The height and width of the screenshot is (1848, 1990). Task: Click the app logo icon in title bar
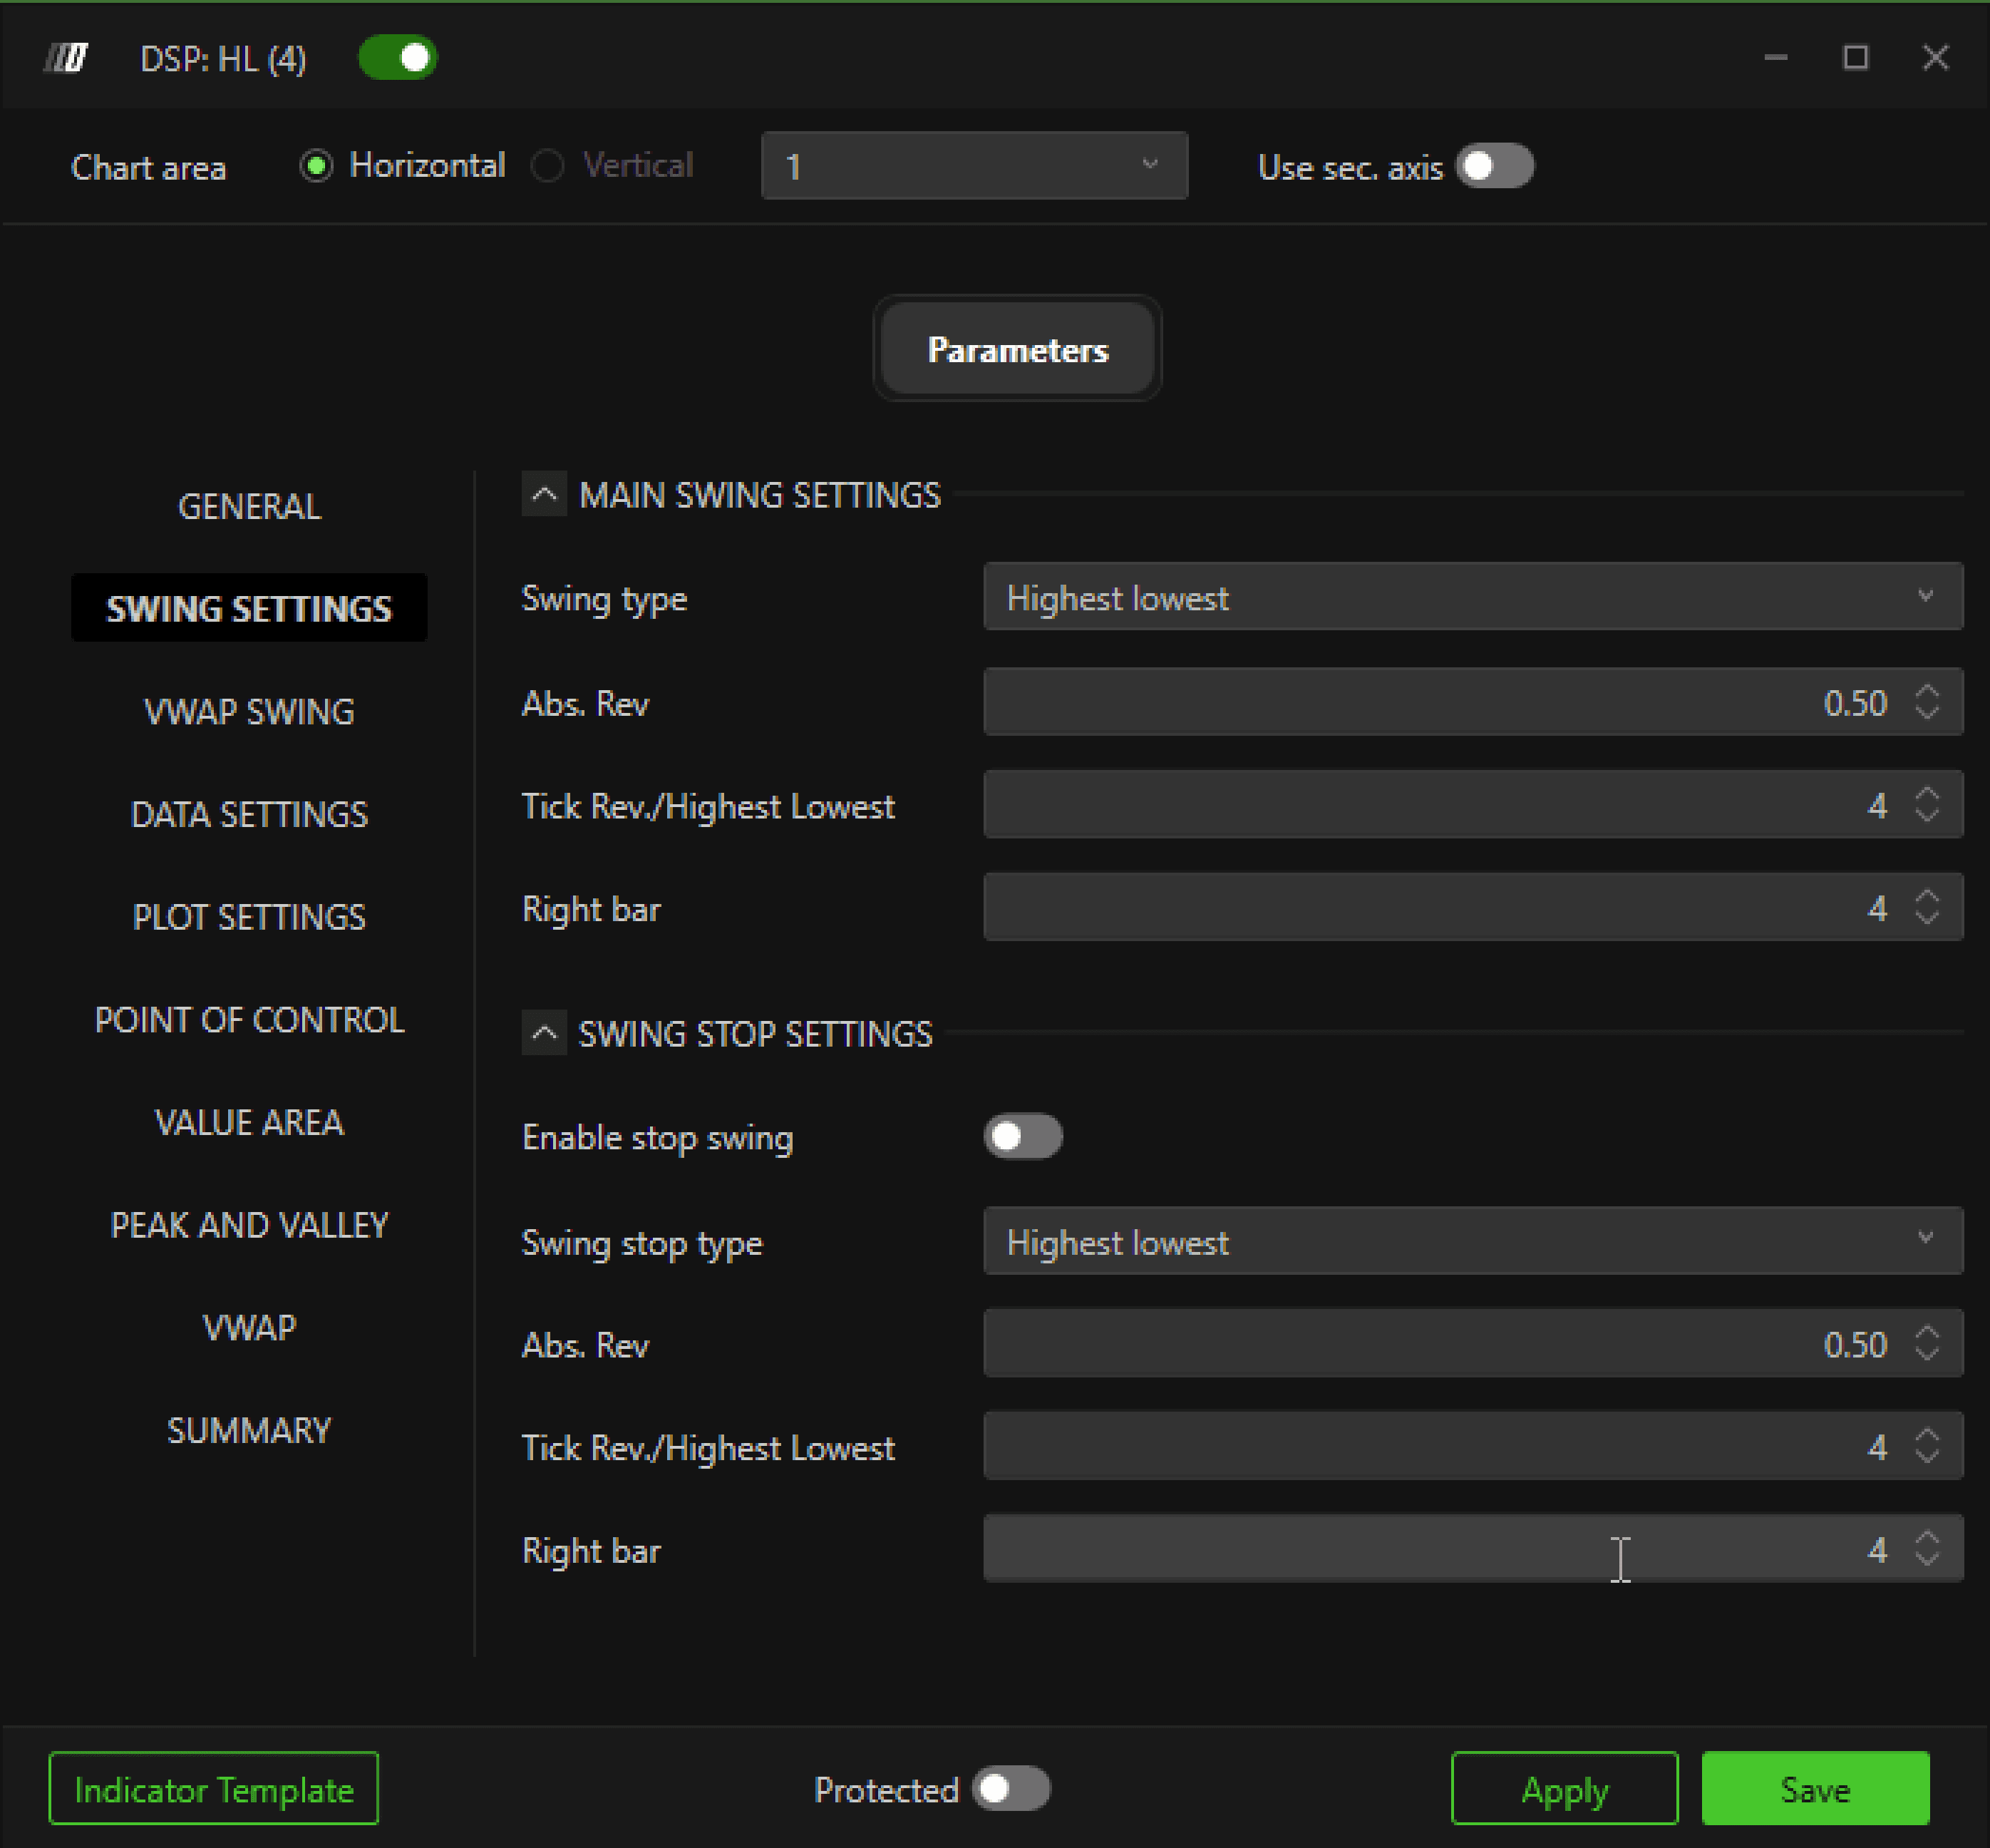pyautogui.click(x=66, y=58)
